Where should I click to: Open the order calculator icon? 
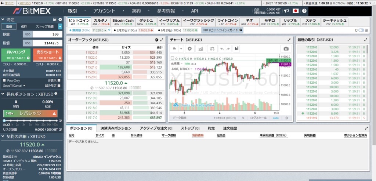pos(54,20)
